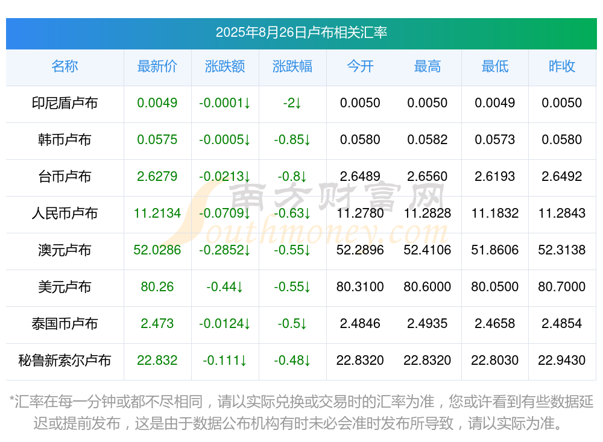
Task: Select the 泰国币卢布 row name
Action: (x=65, y=324)
